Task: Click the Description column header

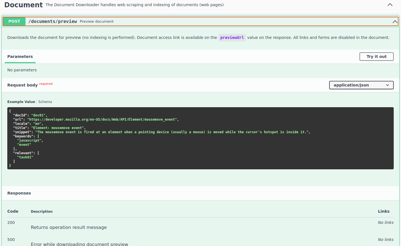Action: [42, 212]
